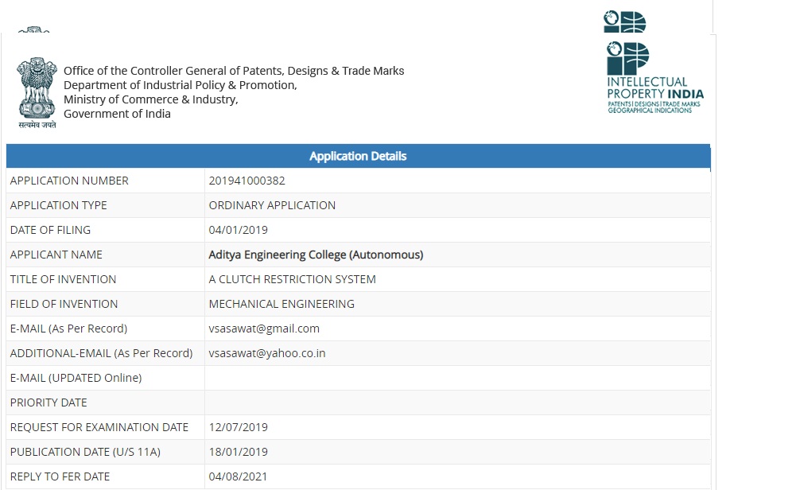
Task: Select additional email vsasawat@yahoo.co.in
Action: click(267, 353)
